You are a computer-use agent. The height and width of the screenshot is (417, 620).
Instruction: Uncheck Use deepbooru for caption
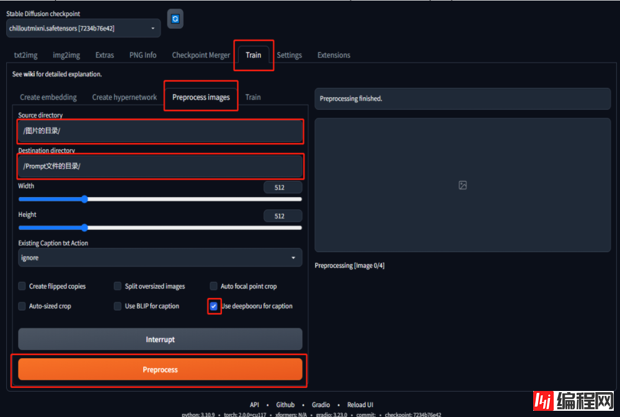[214, 306]
